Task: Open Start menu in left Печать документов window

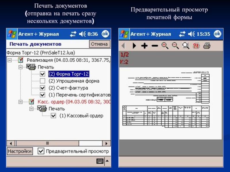Action: [12, 34]
